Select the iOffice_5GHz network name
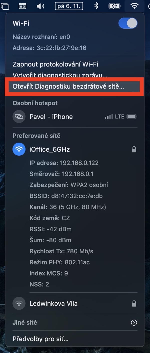The width and height of the screenshot is (150, 353). pos(49,149)
